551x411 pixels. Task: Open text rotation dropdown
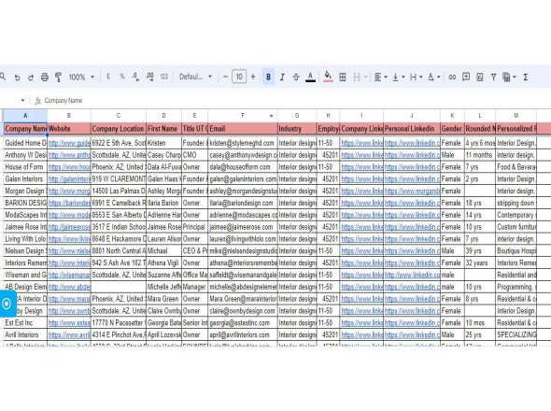click(x=434, y=77)
